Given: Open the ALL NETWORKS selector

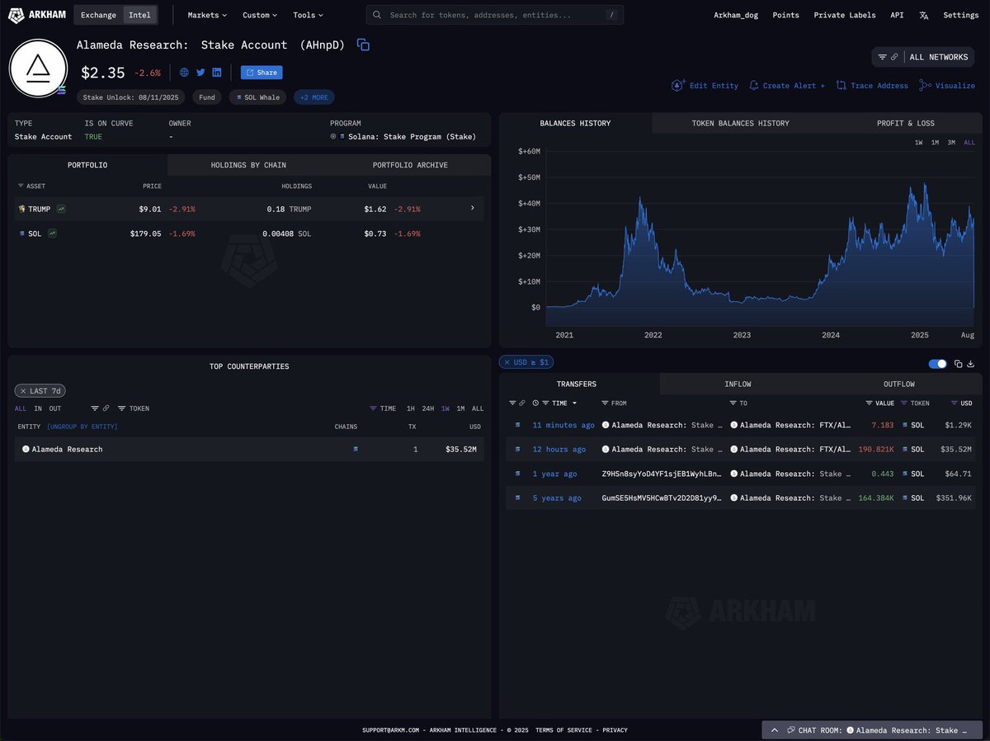Looking at the screenshot, I should (x=926, y=57).
